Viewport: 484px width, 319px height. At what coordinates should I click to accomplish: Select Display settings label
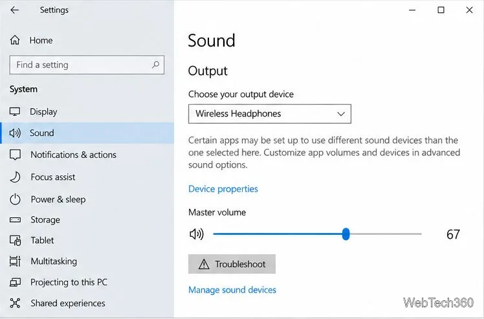point(43,112)
